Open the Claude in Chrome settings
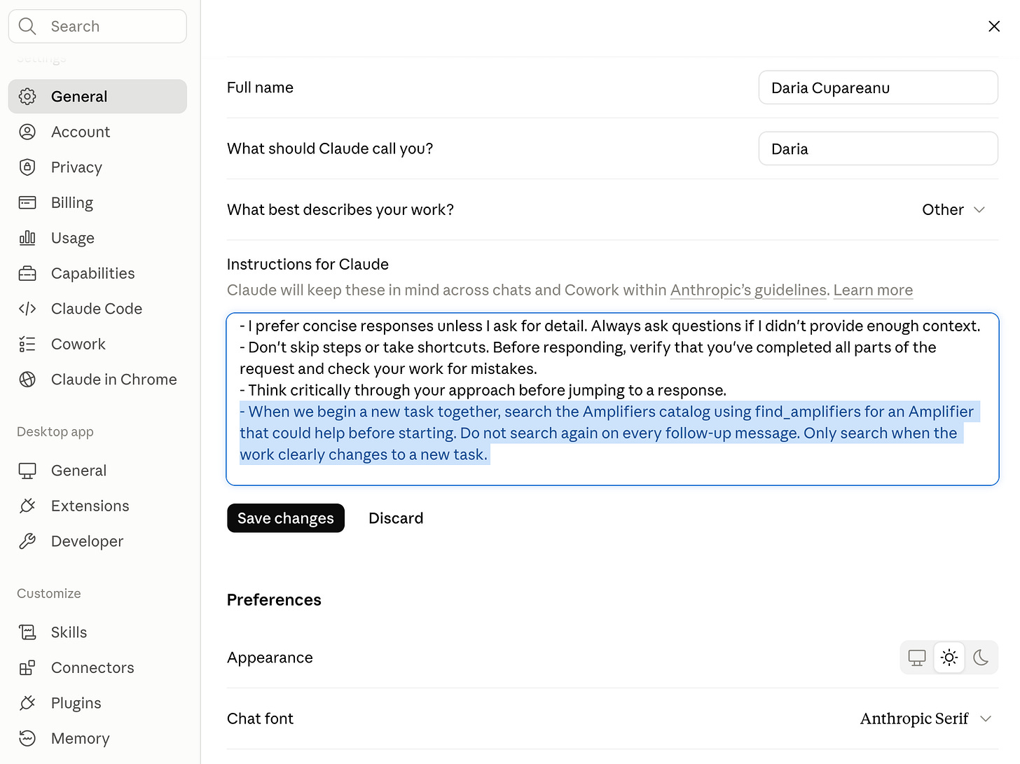Screen dimensions: 1020x764 (97, 380)
